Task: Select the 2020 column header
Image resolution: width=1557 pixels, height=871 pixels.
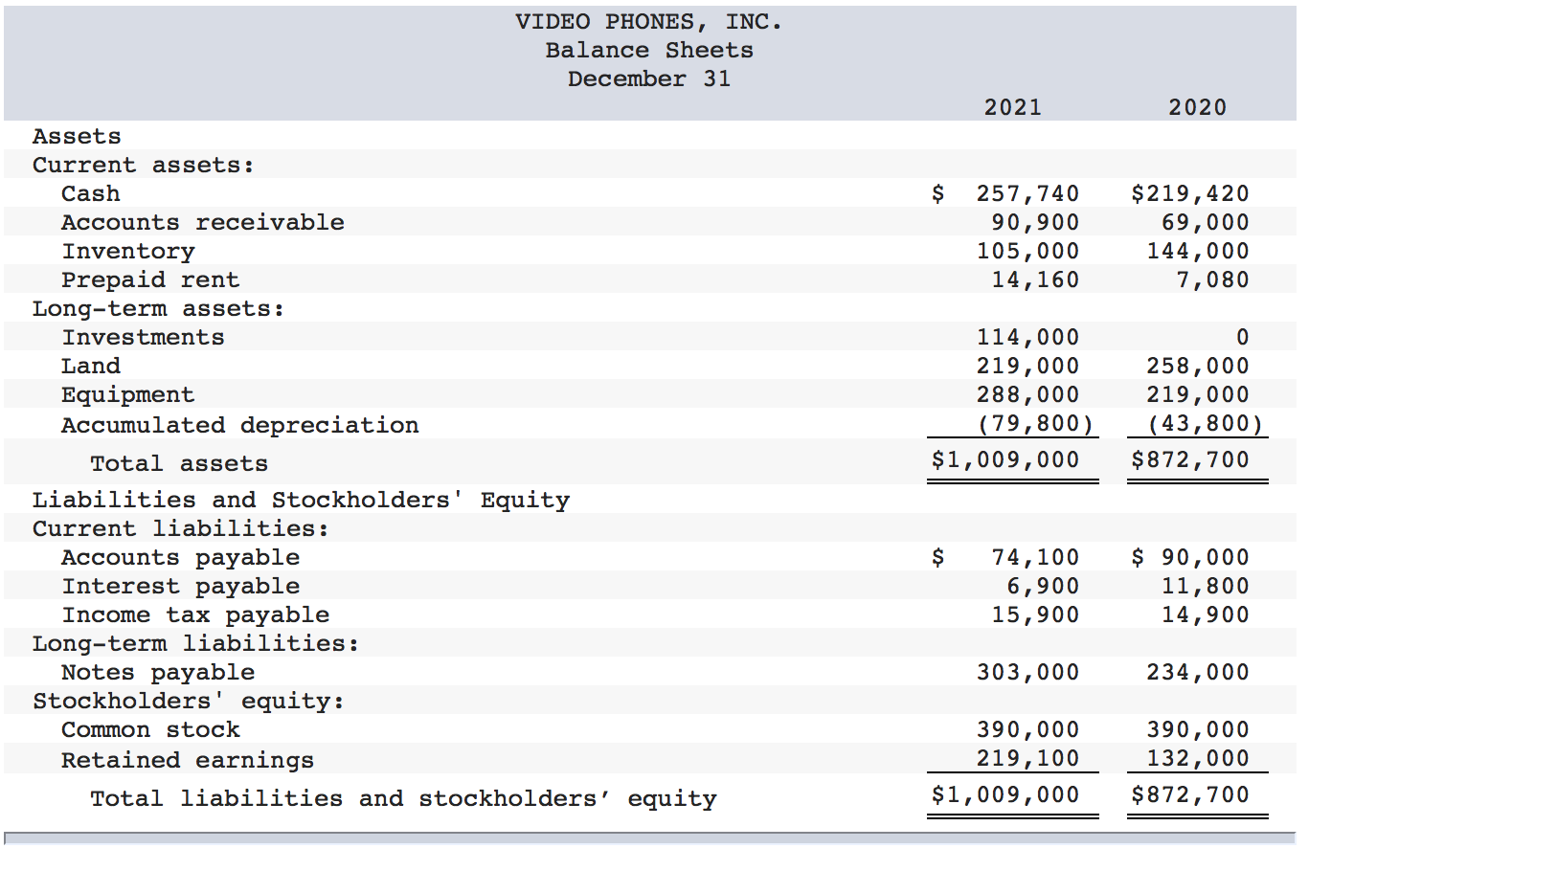Action: pos(1196,107)
